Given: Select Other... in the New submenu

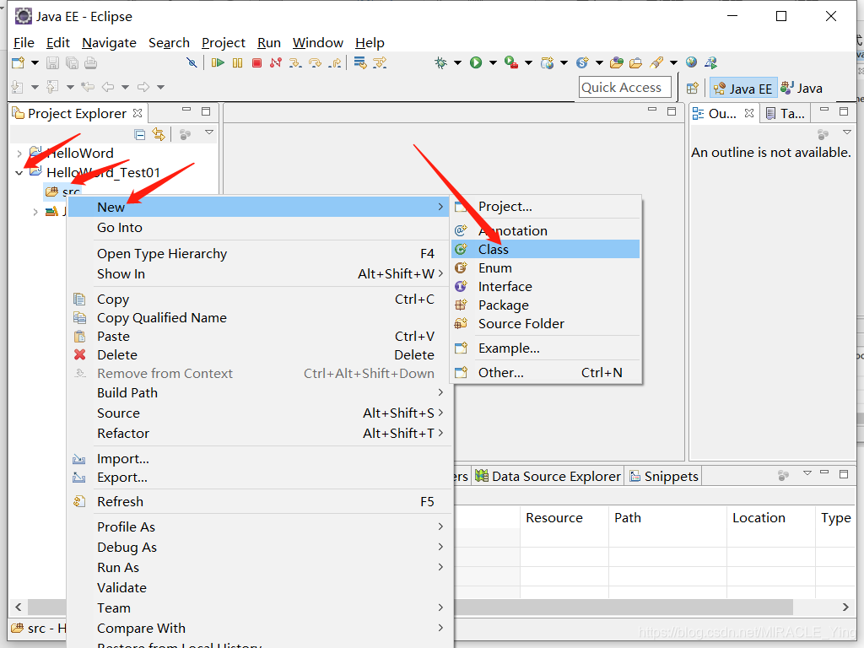Looking at the screenshot, I should pyautogui.click(x=546, y=373).
